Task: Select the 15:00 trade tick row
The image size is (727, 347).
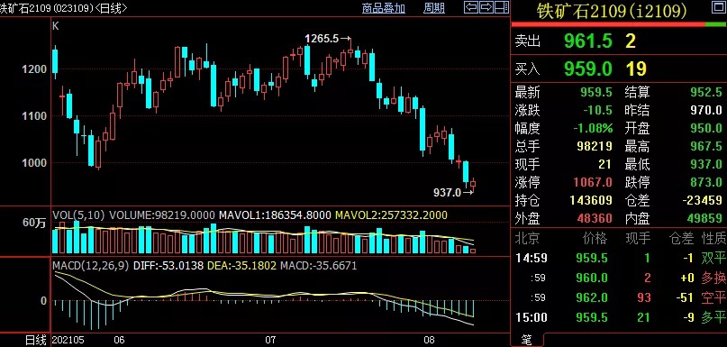Action: click(x=619, y=318)
